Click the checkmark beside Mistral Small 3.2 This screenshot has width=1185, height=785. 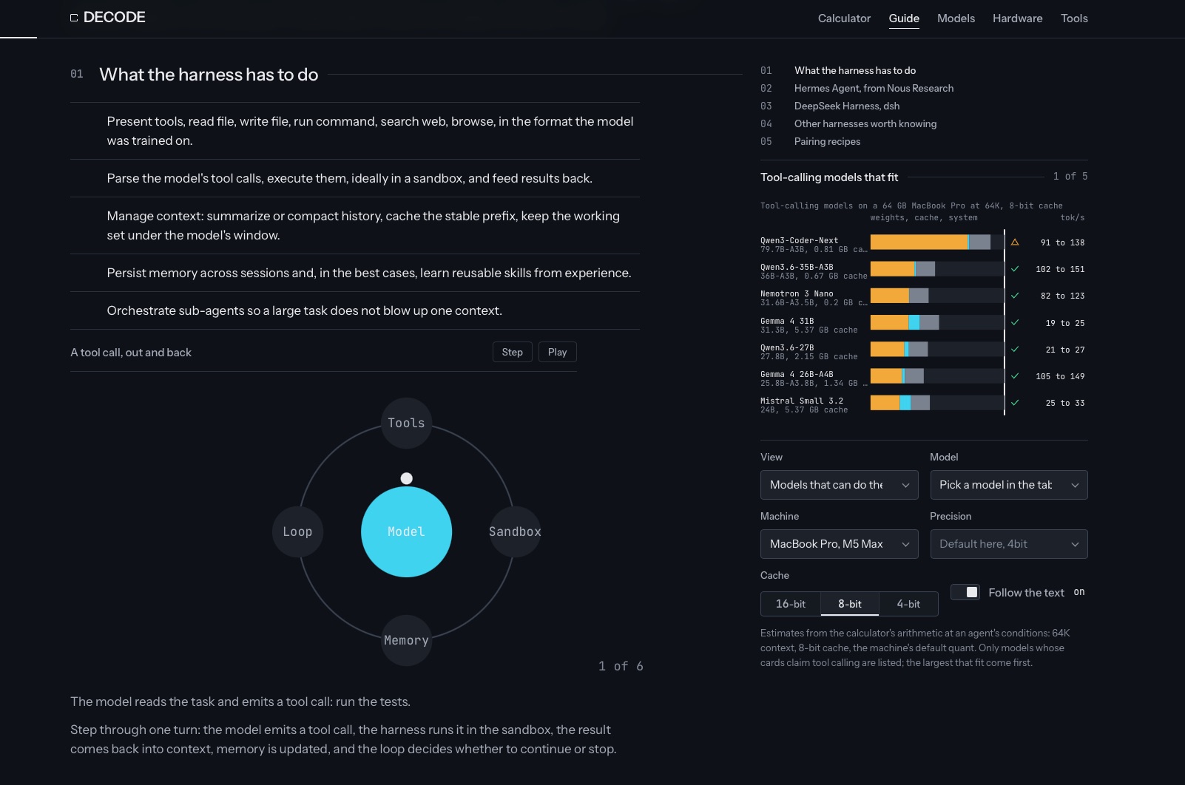coord(1015,403)
